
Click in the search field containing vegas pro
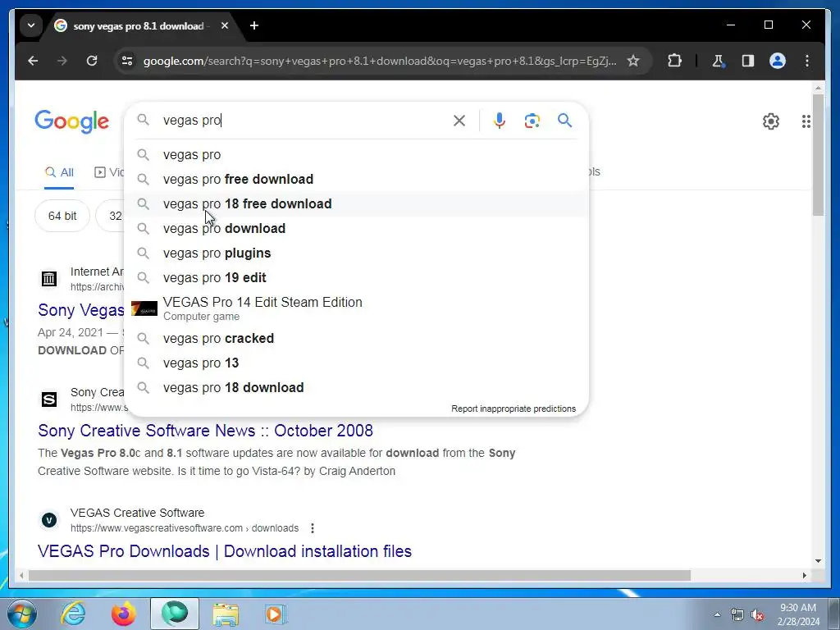click(305, 121)
